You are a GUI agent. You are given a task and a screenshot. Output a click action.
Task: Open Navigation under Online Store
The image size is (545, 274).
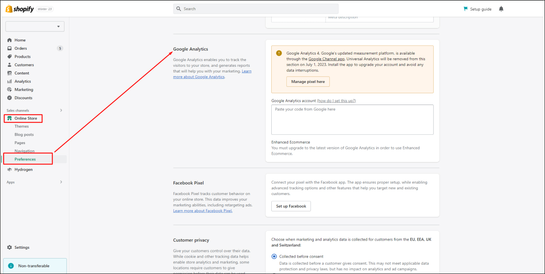(24, 151)
